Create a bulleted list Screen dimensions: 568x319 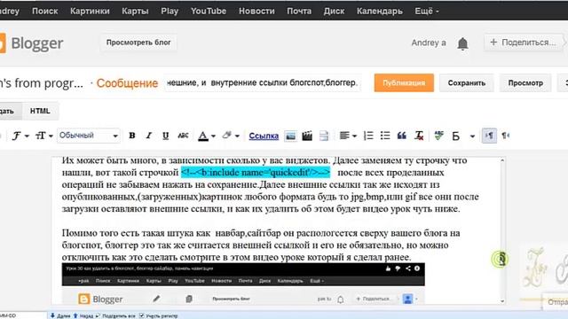click(x=385, y=136)
